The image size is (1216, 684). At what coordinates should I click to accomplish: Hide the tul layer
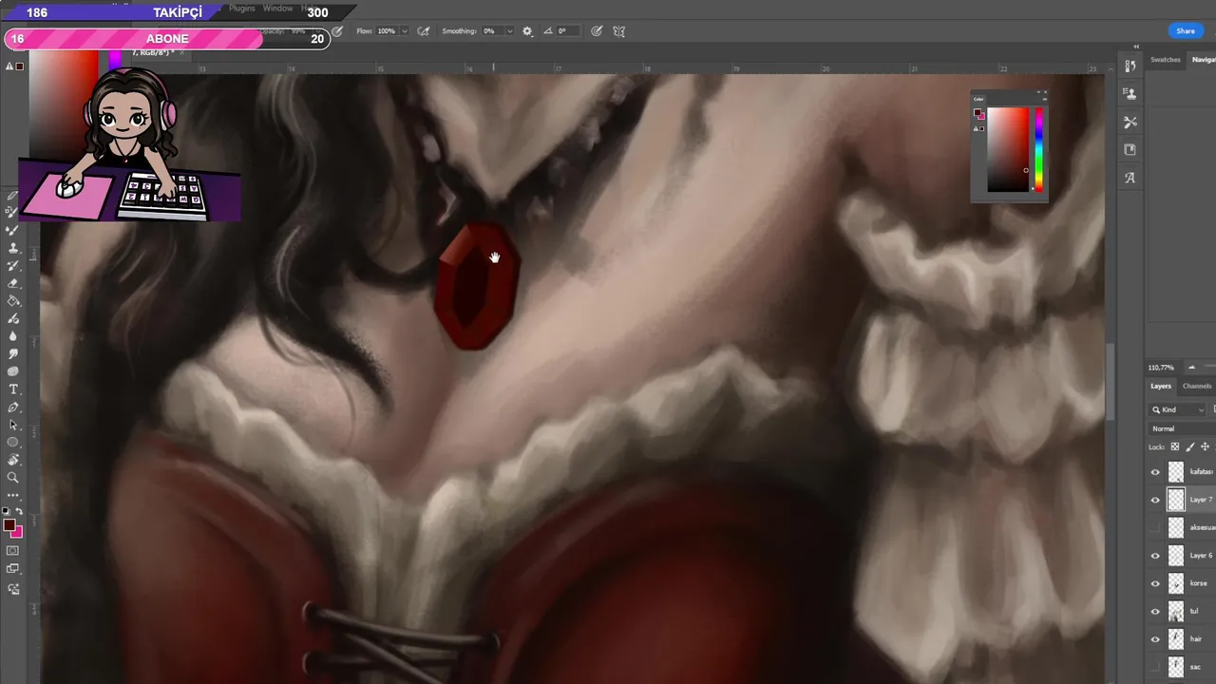[1155, 612]
